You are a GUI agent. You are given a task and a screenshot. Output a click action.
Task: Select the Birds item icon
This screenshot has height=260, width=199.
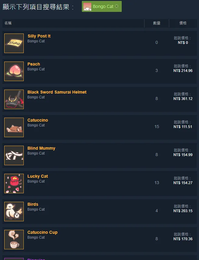(14, 212)
